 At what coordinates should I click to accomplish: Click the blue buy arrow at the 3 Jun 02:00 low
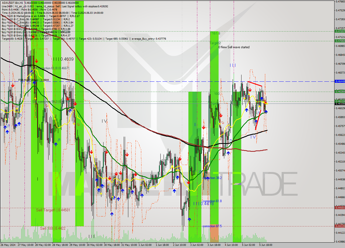(x=189, y=219)
